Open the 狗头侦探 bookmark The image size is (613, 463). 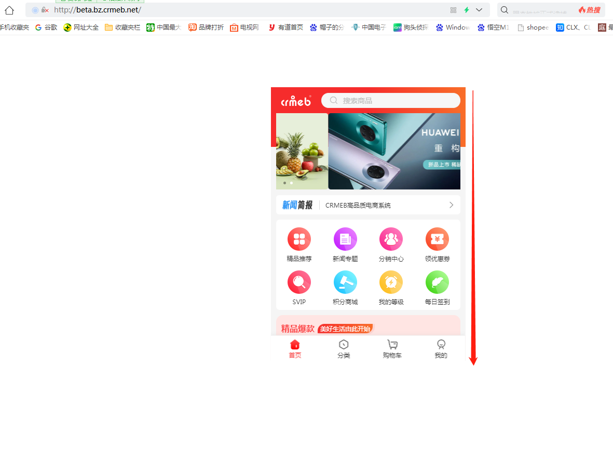pyautogui.click(x=411, y=28)
